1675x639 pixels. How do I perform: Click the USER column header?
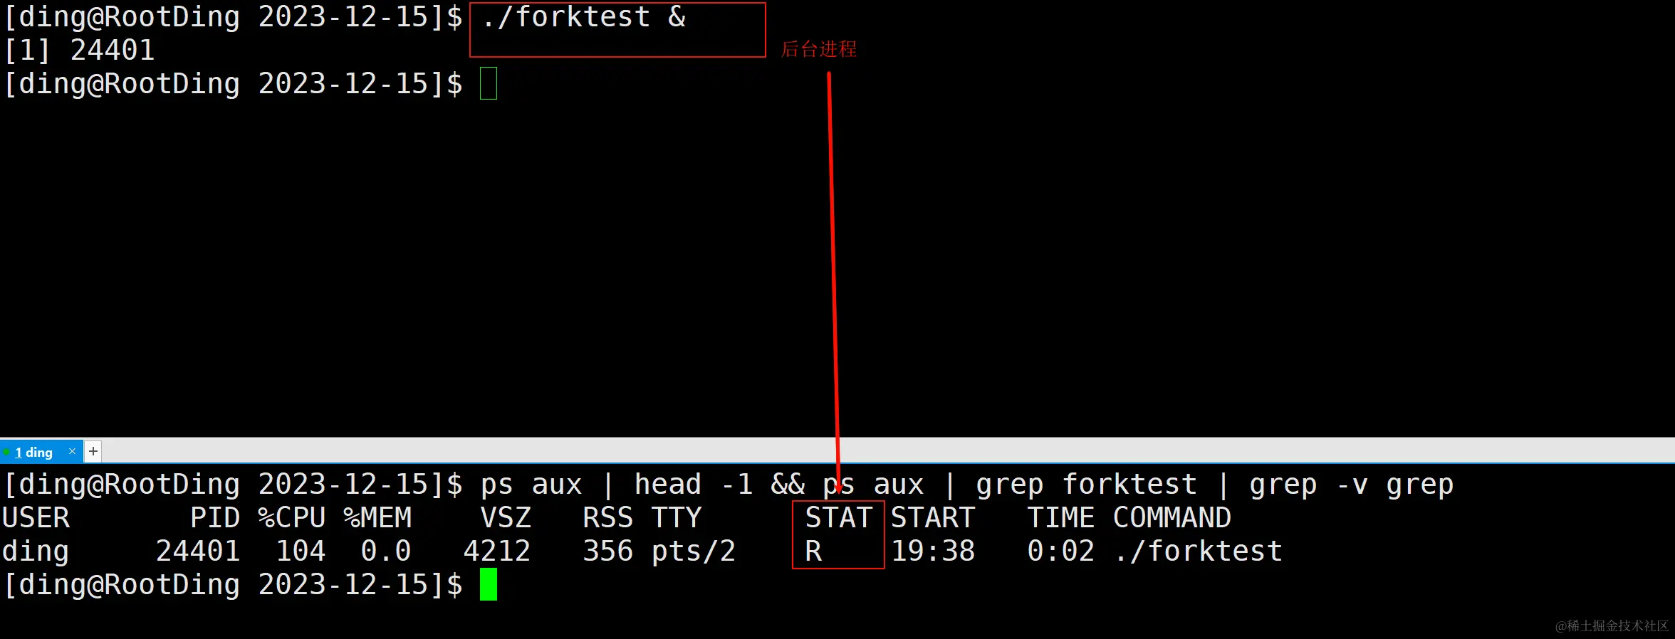pos(36,517)
